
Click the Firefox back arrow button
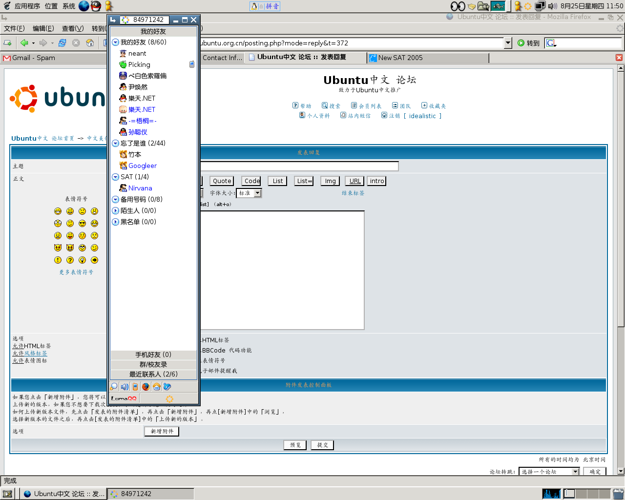click(x=24, y=43)
